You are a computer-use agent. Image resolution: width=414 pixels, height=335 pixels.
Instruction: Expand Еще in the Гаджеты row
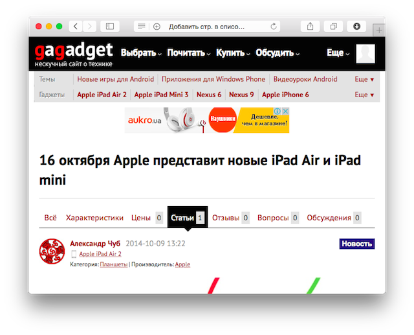point(364,95)
